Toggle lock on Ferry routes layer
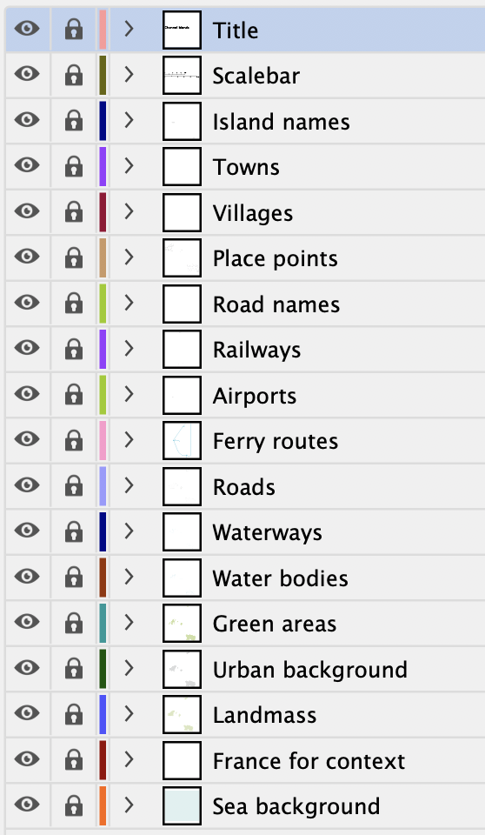Screen dimensions: 485x835 click(74, 440)
